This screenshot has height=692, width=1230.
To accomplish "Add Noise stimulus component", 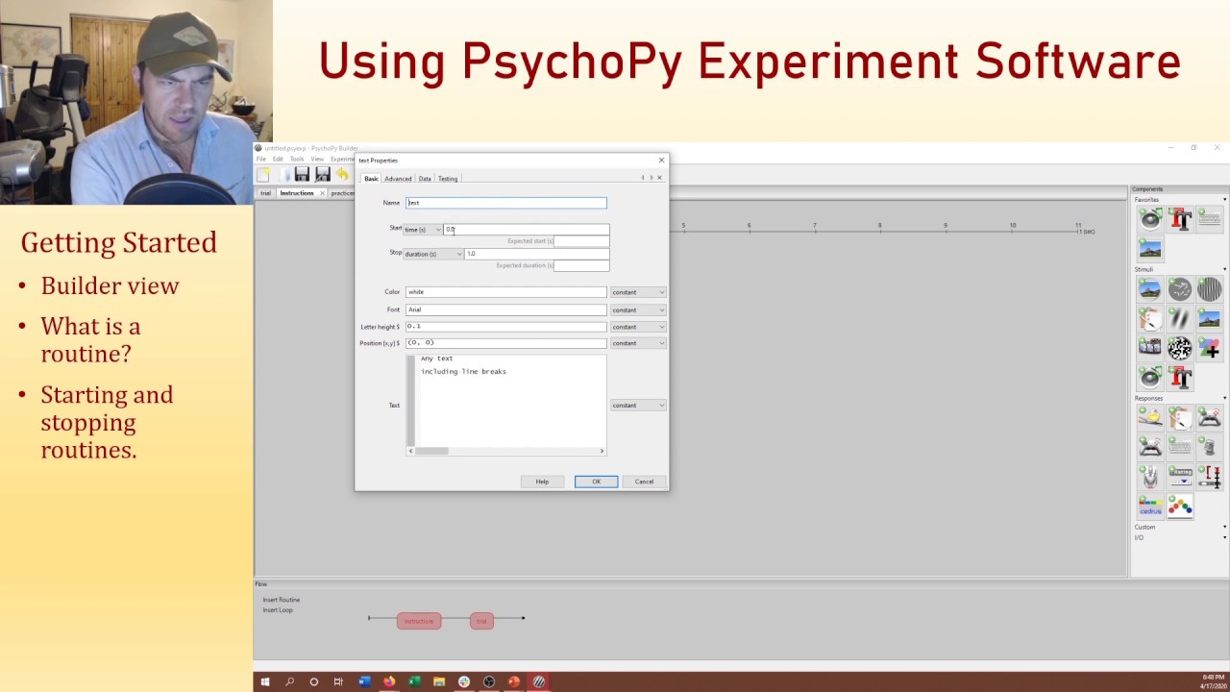I will [x=1180, y=348].
